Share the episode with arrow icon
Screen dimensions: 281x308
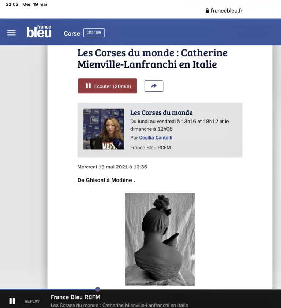point(154,86)
